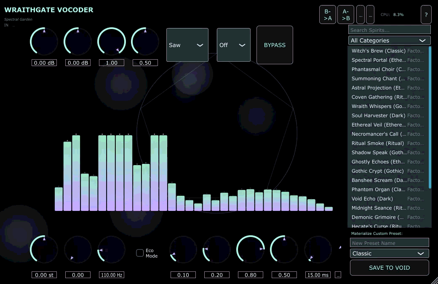Click the 0.00 st value field
The height and width of the screenshot is (284, 438).
coord(44,275)
